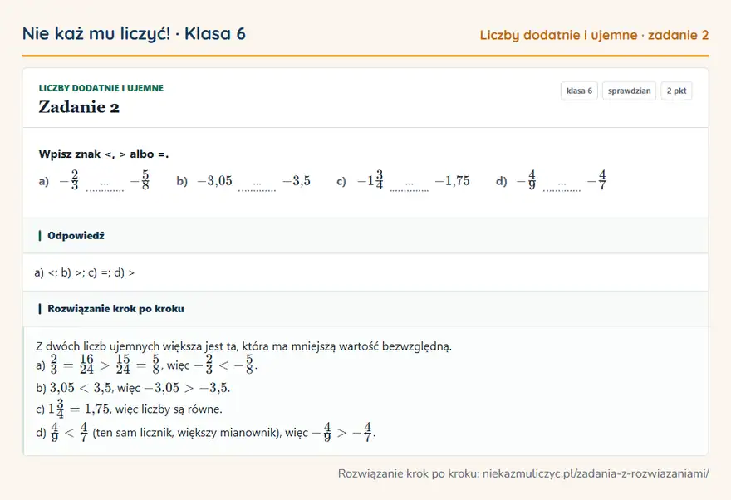Select the instruction "Wpisz znak <, > albo =."
Screen dimensions: 731x500
[x=104, y=154]
